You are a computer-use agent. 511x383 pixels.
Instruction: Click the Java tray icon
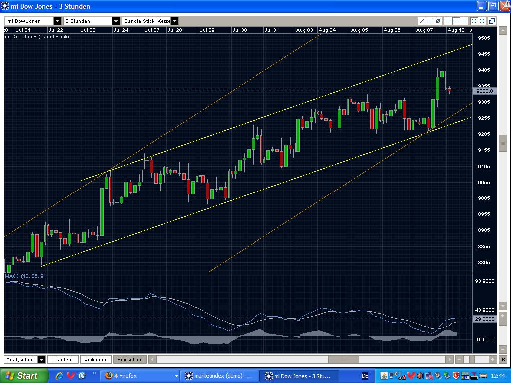[x=384, y=376]
